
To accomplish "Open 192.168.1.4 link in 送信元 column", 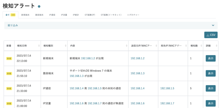I will coord(138,88).
